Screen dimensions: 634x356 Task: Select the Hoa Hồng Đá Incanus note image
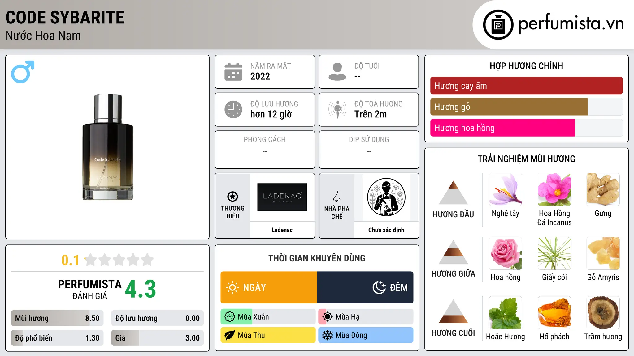click(x=554, y=189)
